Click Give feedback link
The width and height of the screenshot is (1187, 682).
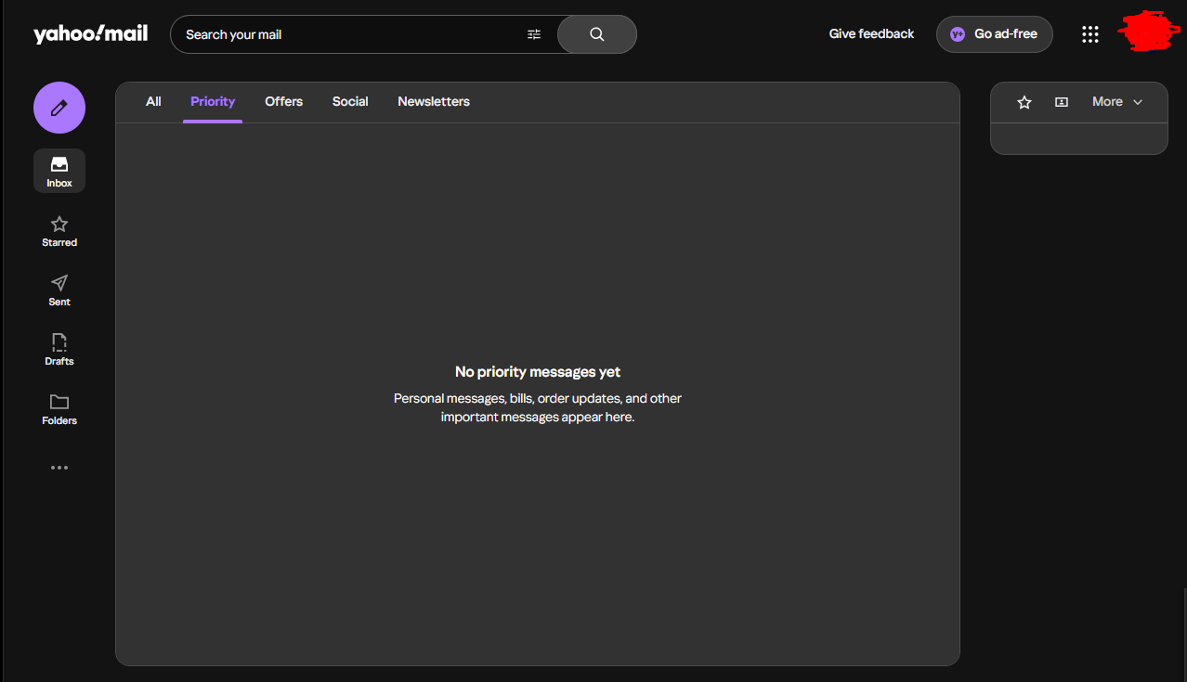pyautogui.click(x=871, y=34)
